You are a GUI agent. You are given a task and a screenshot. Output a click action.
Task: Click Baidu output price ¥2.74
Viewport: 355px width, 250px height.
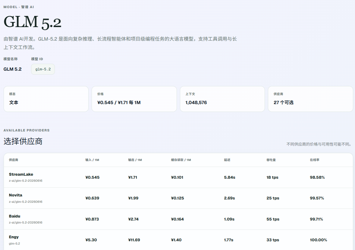click(134, 219)
